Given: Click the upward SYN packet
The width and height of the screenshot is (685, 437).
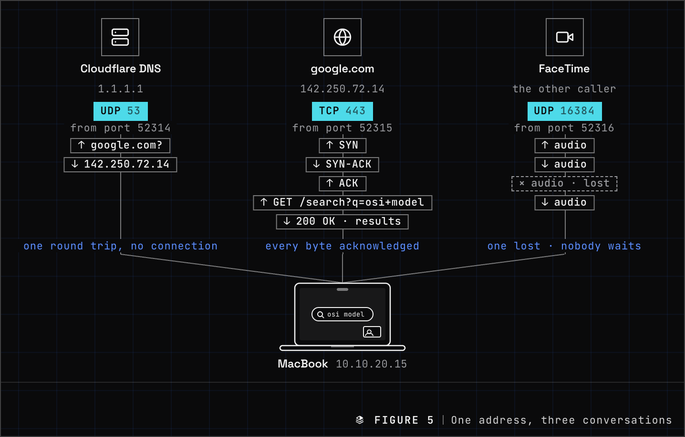Looking at the screenshot, I should [342, 145].
